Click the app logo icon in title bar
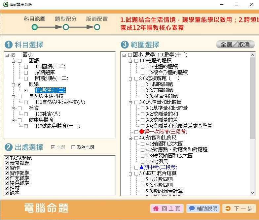This screenshot has width=259, height=220. click(6, 4)
